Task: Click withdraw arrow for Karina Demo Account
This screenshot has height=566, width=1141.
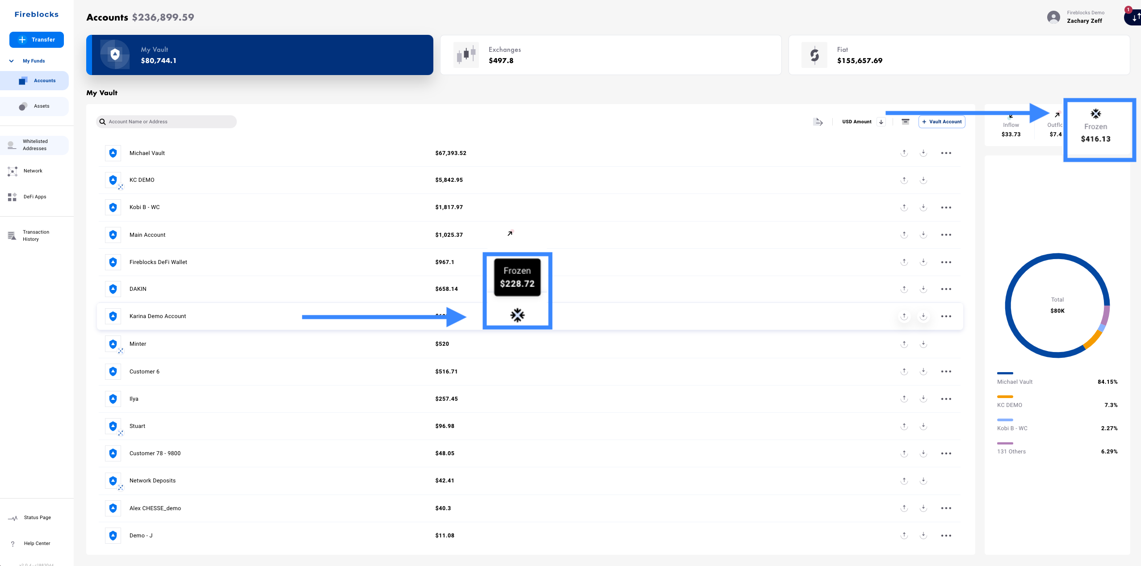Action: coord(904,316)
